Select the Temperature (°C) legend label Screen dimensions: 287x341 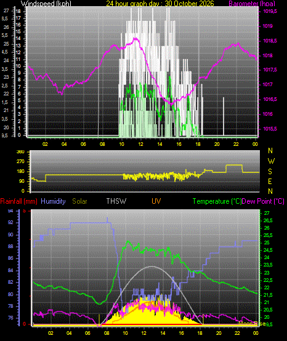point(217,201)
